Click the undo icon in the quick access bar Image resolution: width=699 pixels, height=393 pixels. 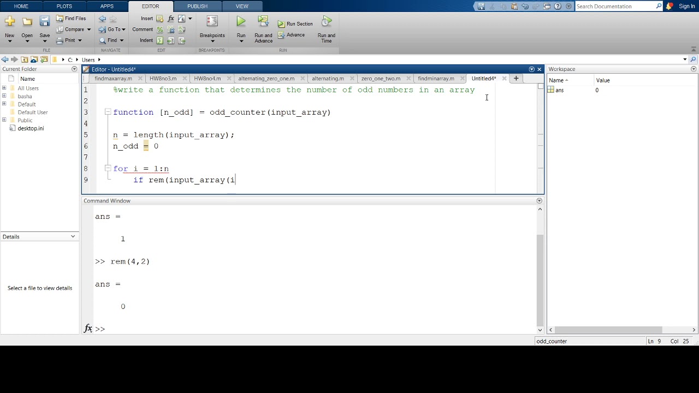pos(525,7)
